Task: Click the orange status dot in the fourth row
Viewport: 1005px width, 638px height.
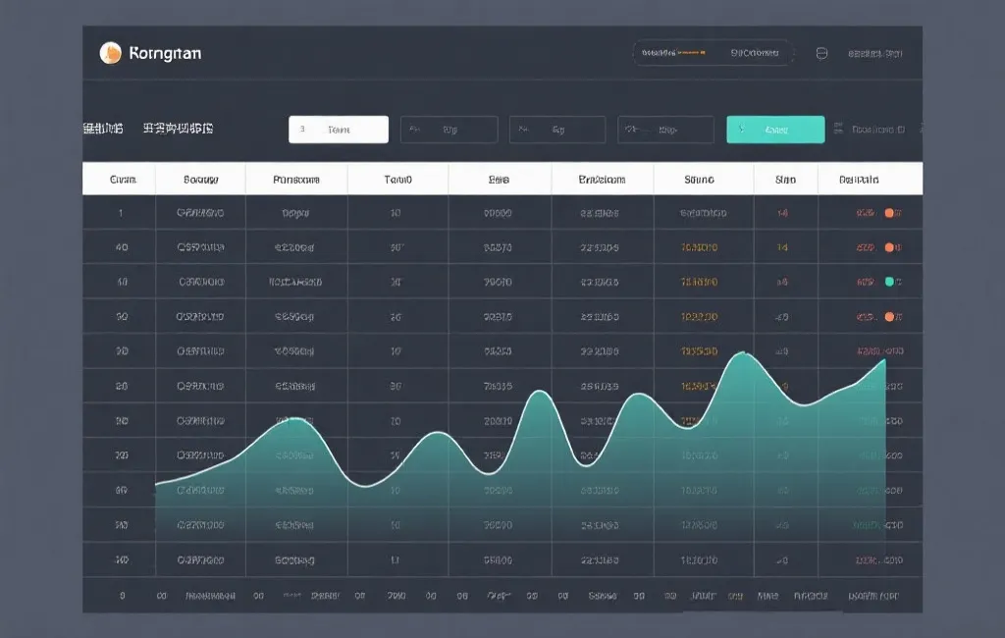Action: 890,317
